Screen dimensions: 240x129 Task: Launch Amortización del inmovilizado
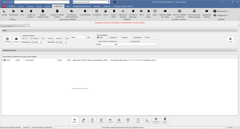[x=72, y=13]
